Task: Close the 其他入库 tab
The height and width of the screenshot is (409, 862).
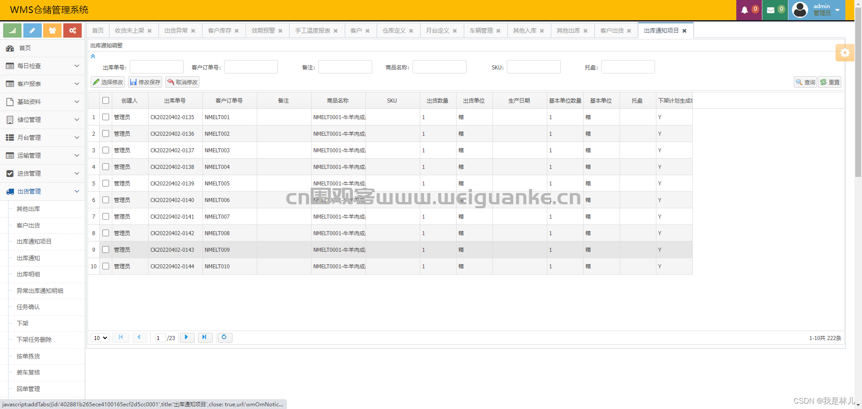Action: tap(541, 31)
